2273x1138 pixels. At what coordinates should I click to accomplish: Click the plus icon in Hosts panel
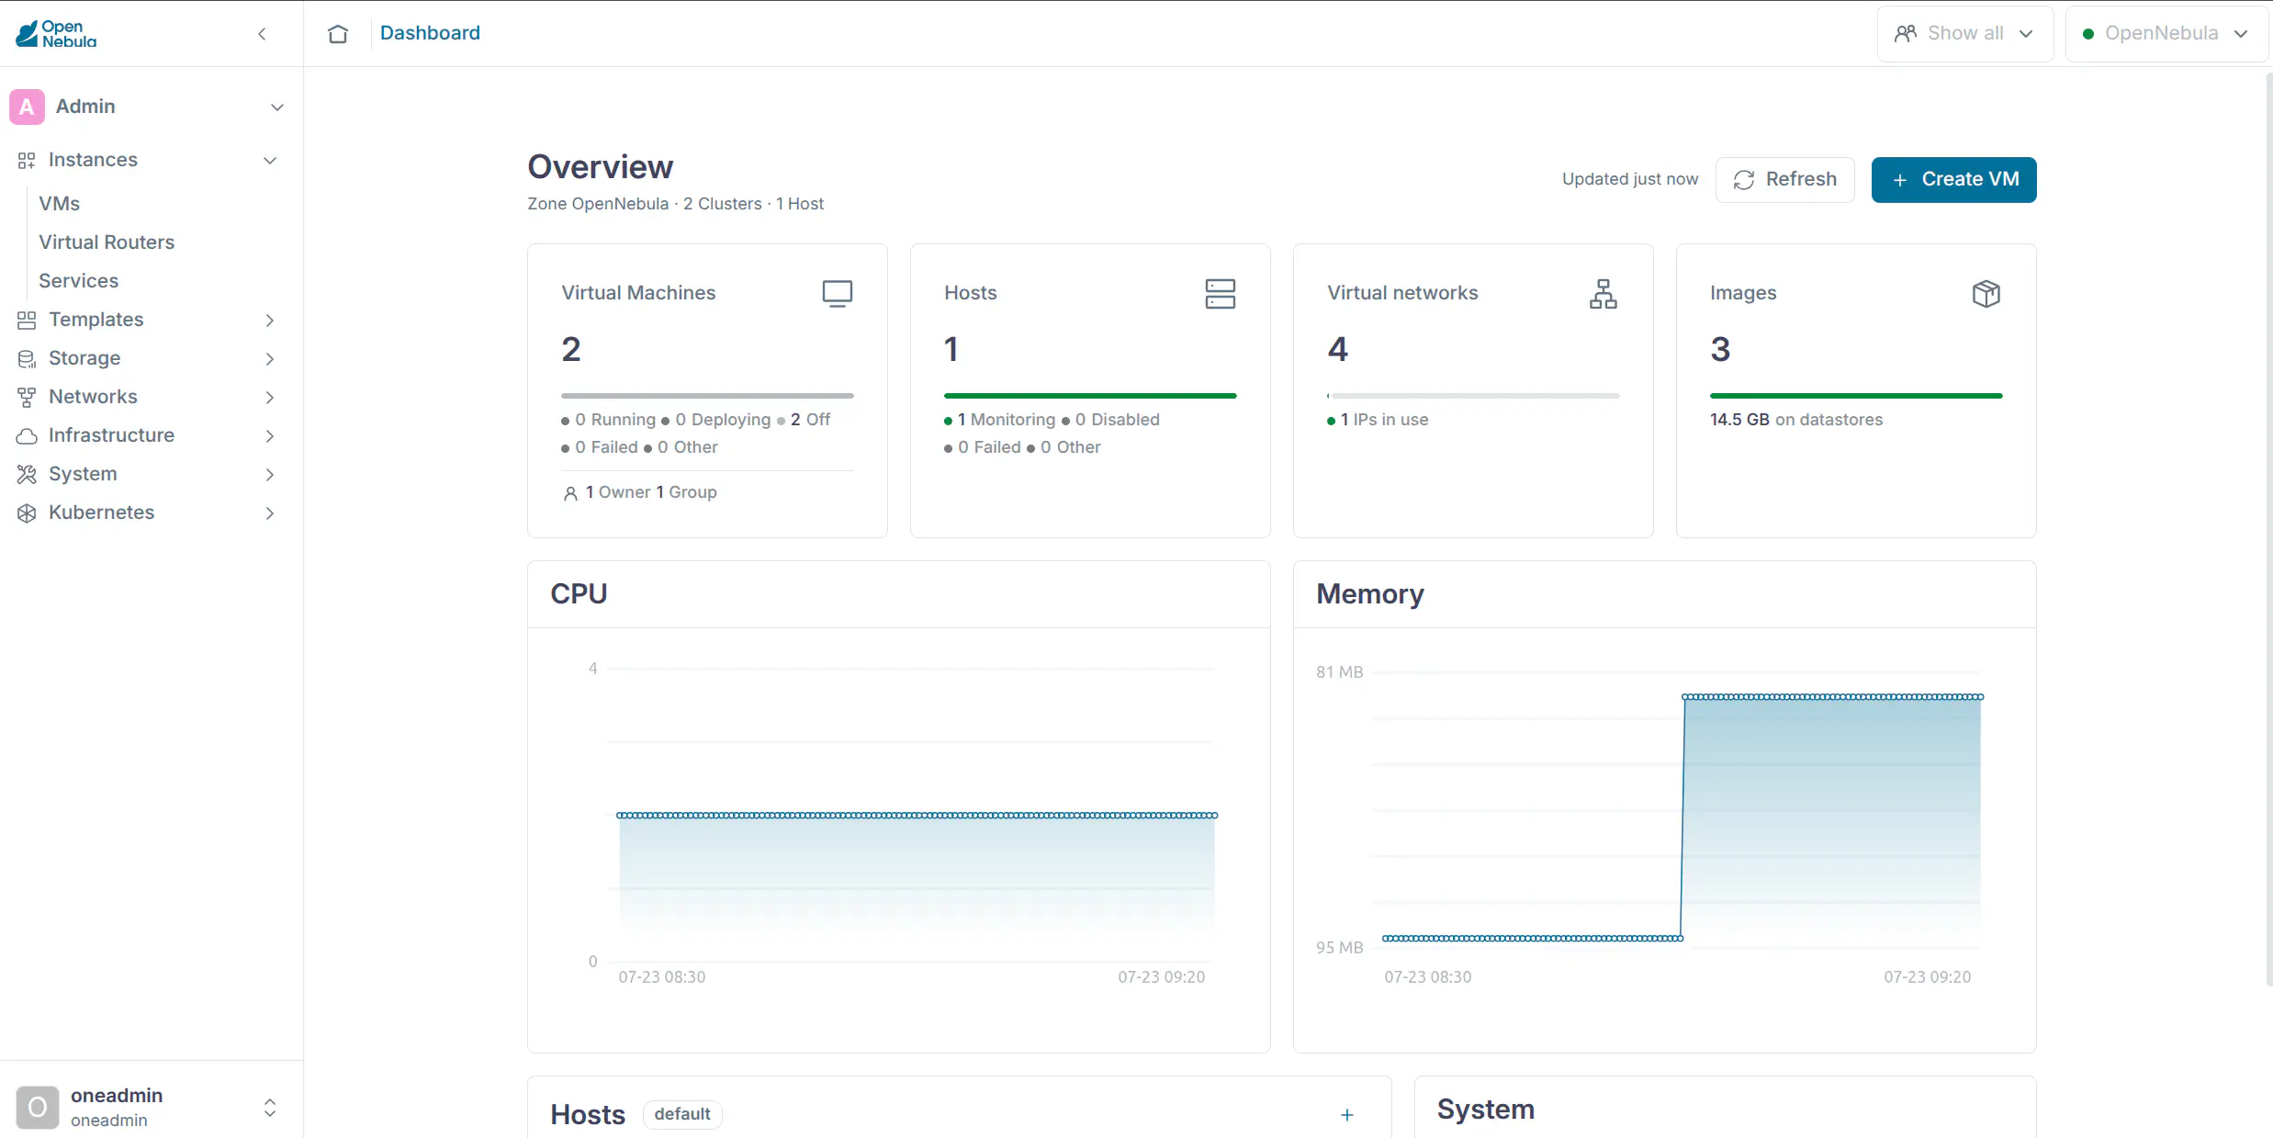(1347, 1115)
